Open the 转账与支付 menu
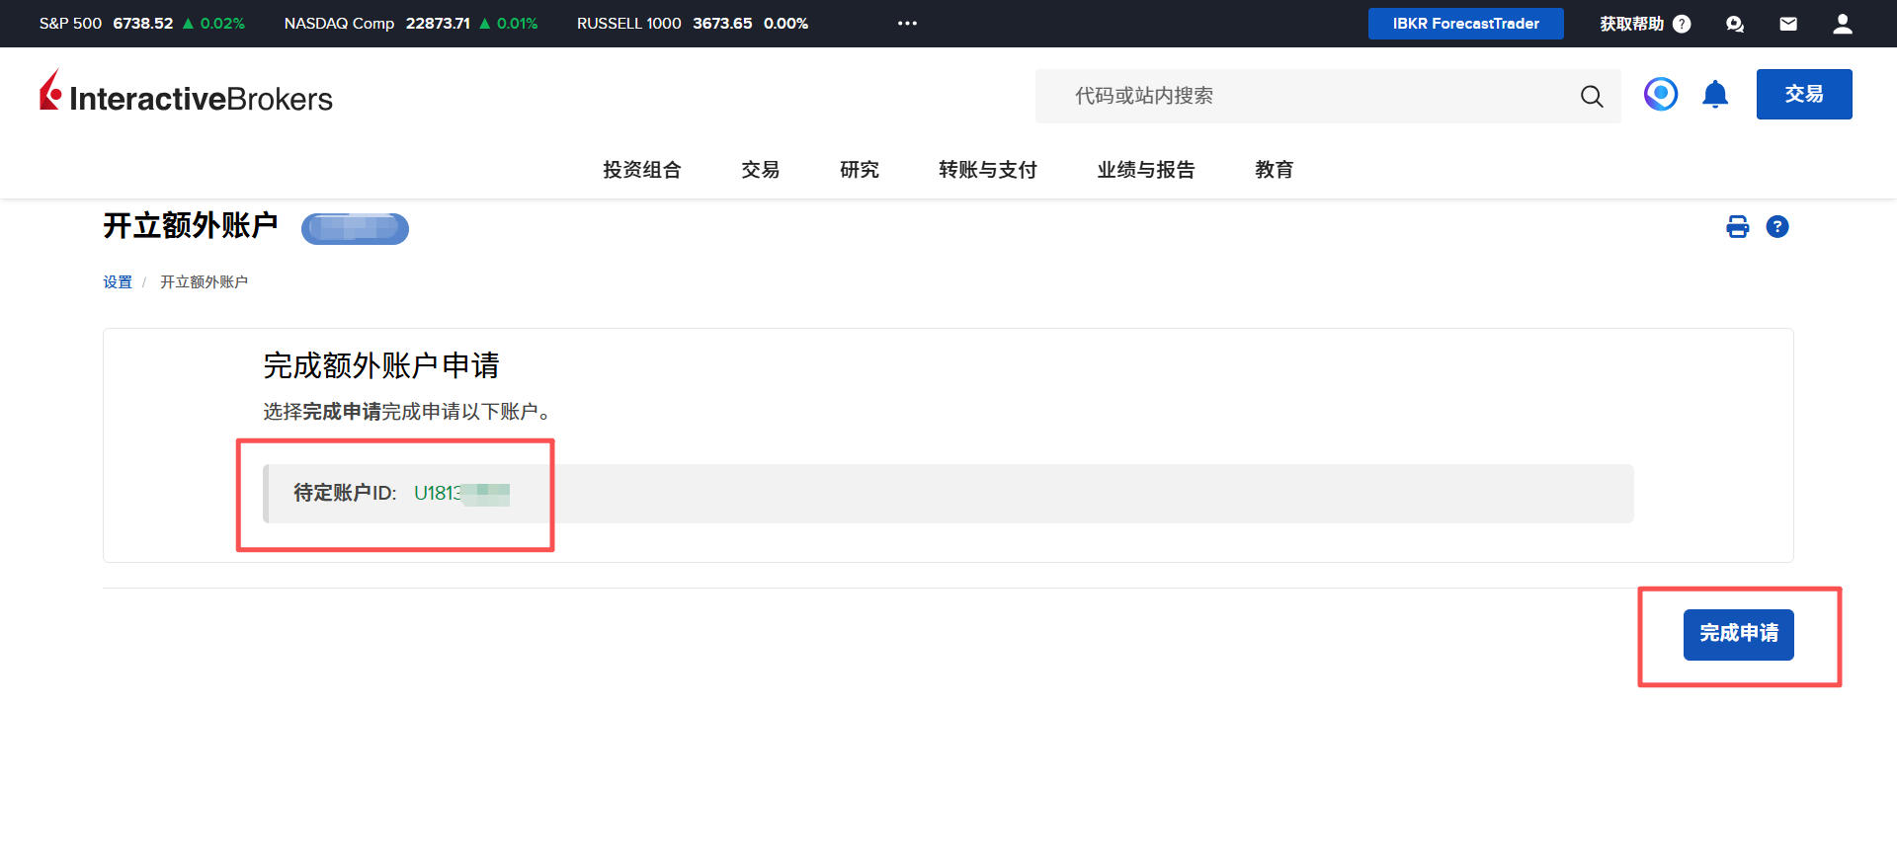Image resolution: width=1897 pixels, height=868 pixels. coord(987,170)
